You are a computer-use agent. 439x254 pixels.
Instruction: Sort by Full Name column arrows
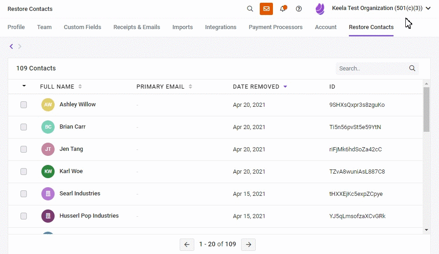pos(80,86)
